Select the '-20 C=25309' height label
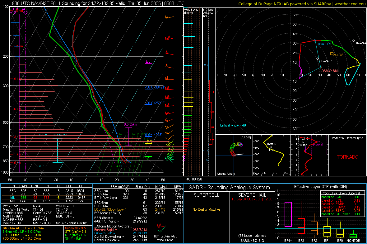Screen dimensions: 367x244 click(x=155, y=103)
